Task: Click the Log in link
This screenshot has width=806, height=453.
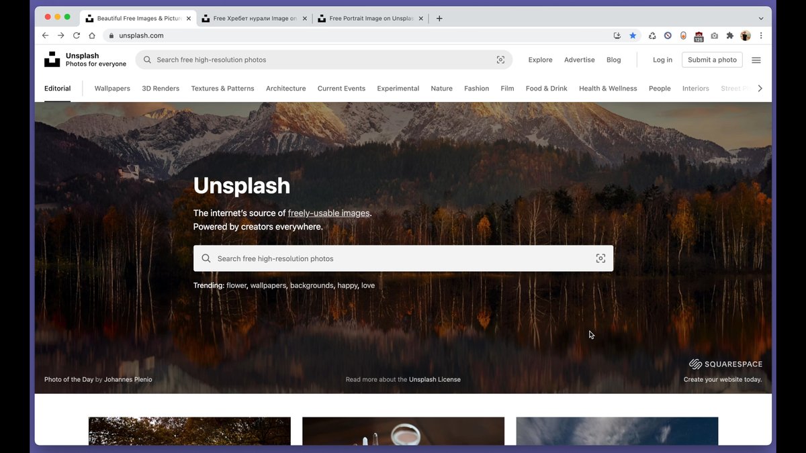Action: (662, 60)
